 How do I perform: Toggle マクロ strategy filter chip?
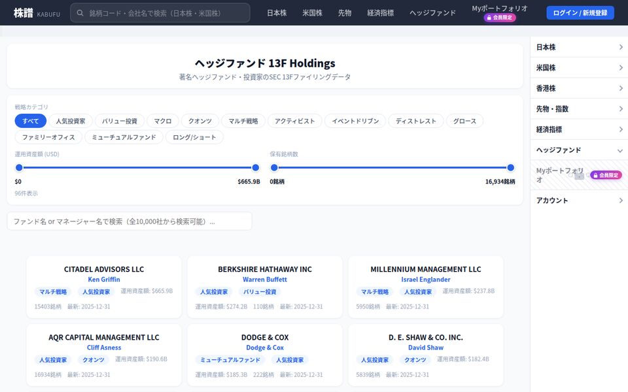163,121
